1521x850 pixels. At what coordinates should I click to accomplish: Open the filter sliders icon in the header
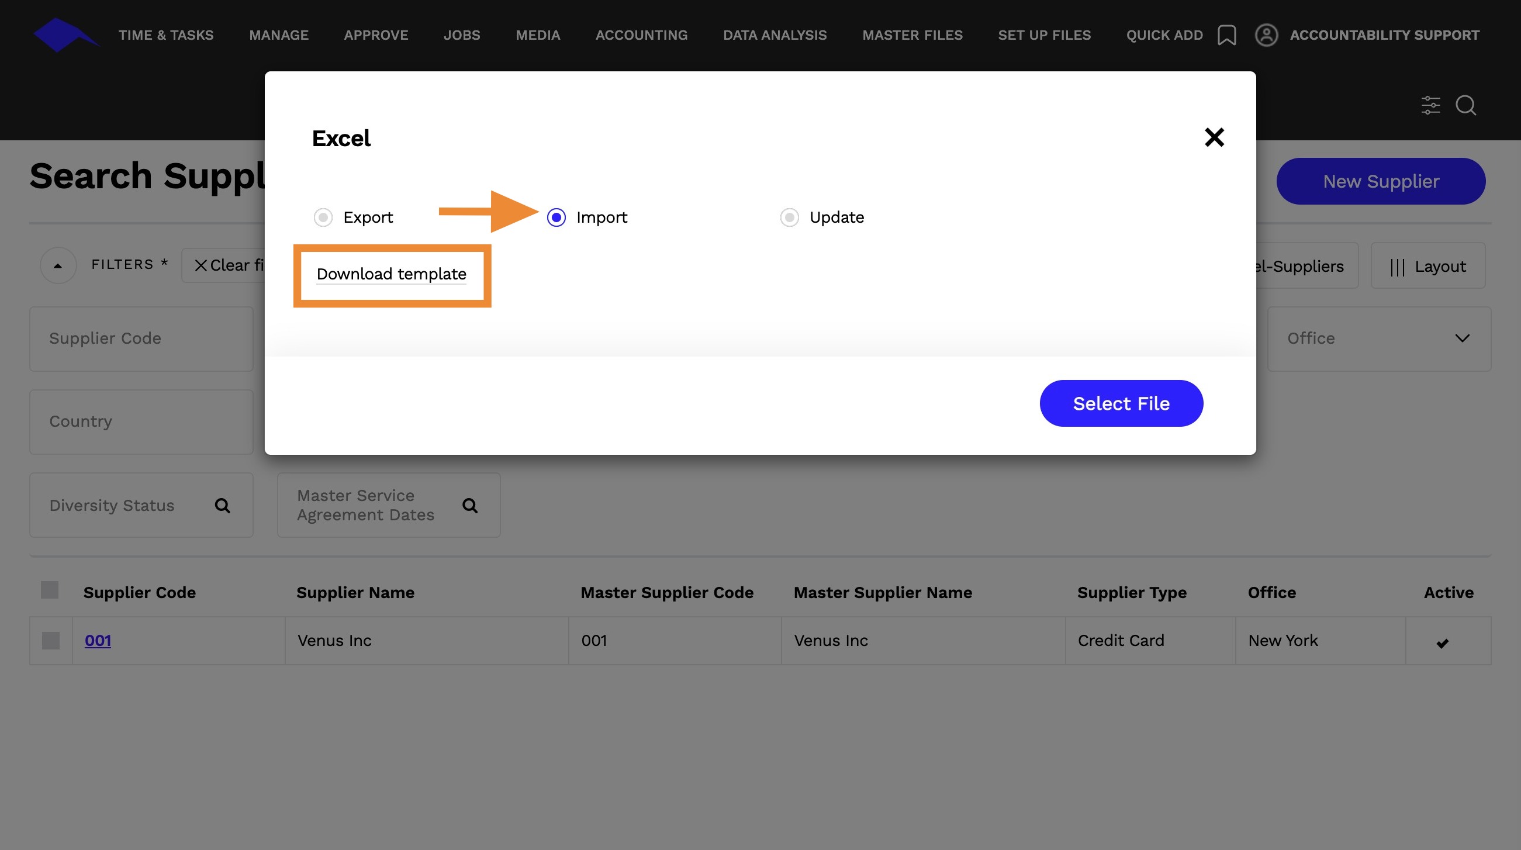pos(1430,105)
